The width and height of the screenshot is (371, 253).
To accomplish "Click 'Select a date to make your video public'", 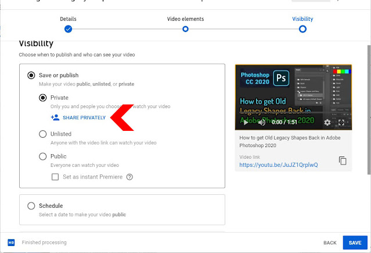I will 82,215.
